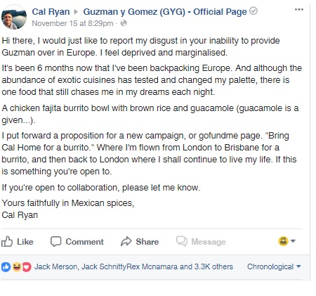The width and height of the screenshot is (316, 296).
Task: Click the thumbs-up Like icon
Action: 7,241
